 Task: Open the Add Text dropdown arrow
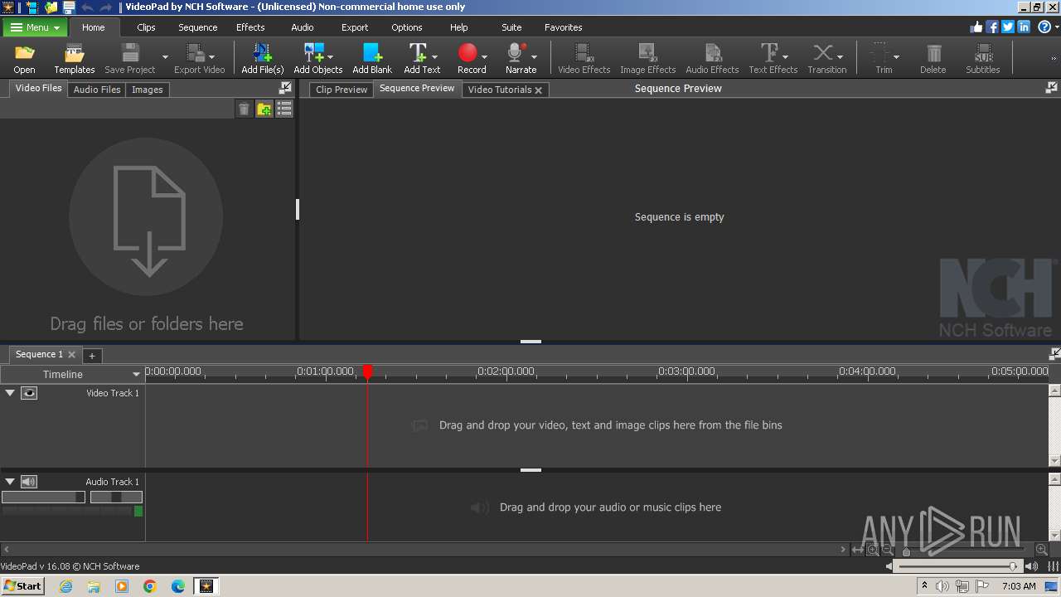point(434,57)
